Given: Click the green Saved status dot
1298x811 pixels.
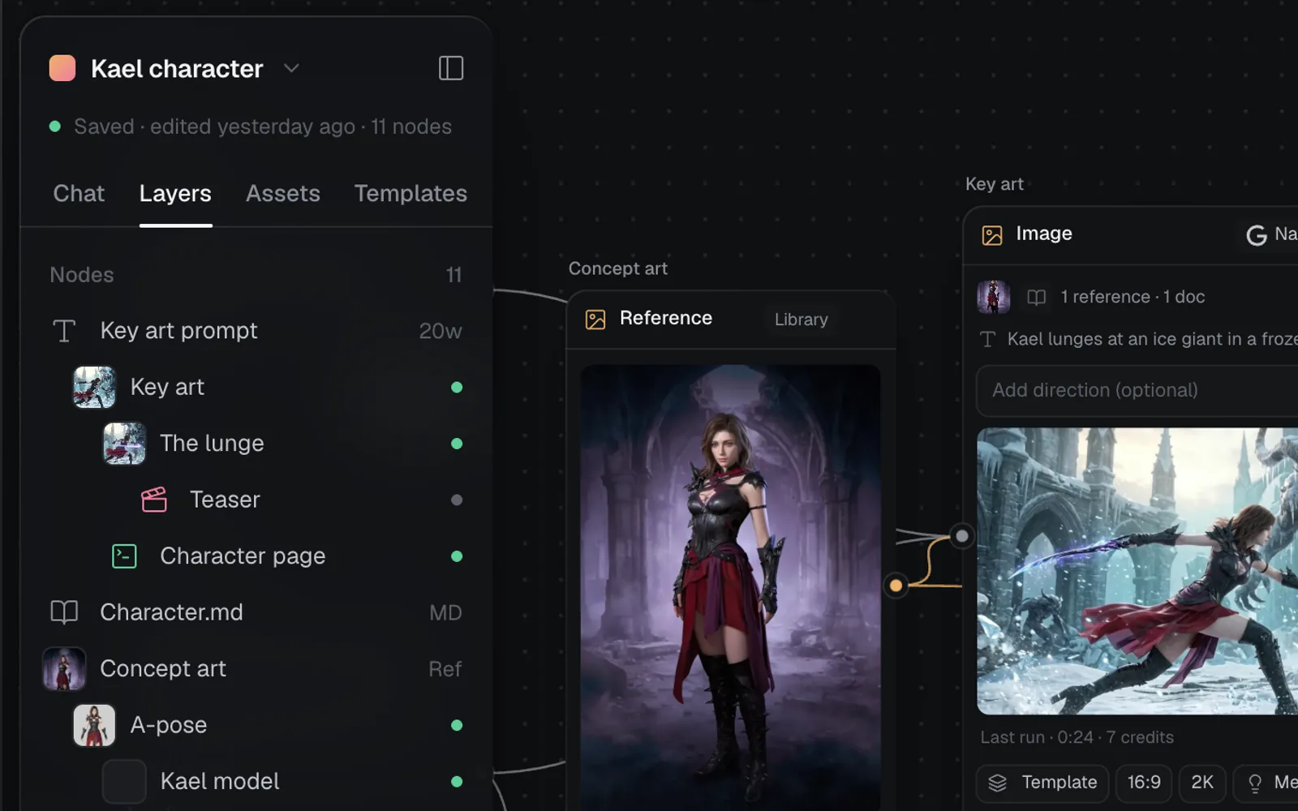Looking at the screenshot, I should point(55,127).
